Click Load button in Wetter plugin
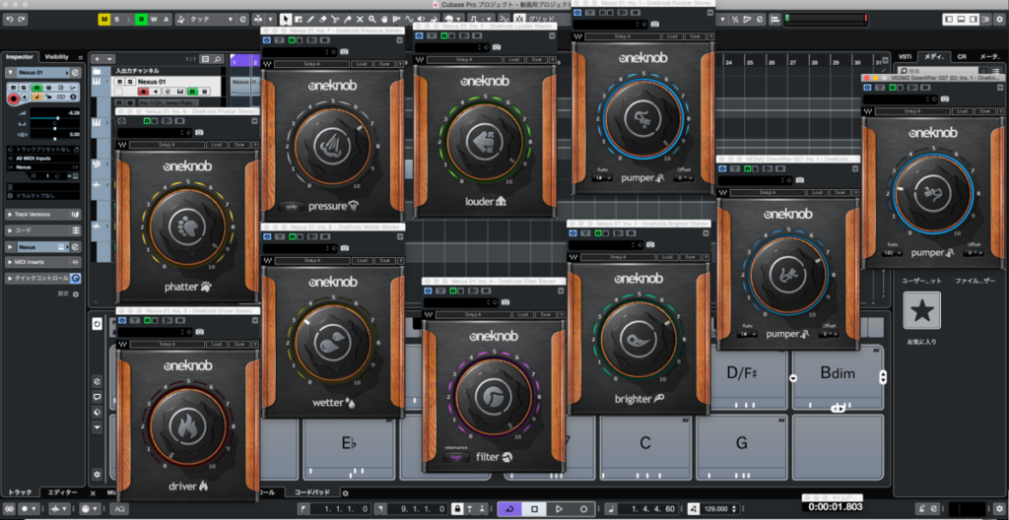The image size is (1009, 520). click(363, 261)
